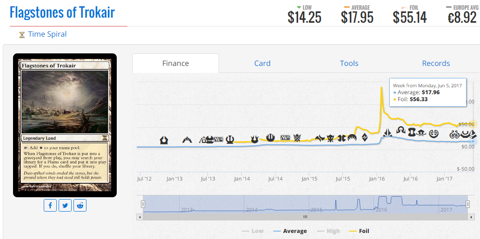Click the Dragon's Maze set icon on chart
The width and height of the screenshot is (480, 239).
pyautogui.click(x=204, y=139)
